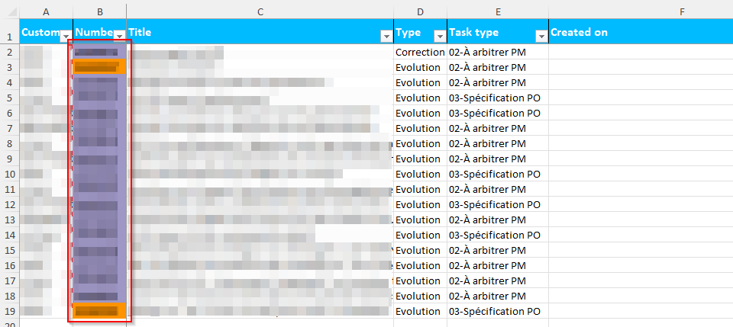This screenshot has height=327, width=733.
Task: Select the orange highlighted cell in row 3
Action: (x=99, y=67)
